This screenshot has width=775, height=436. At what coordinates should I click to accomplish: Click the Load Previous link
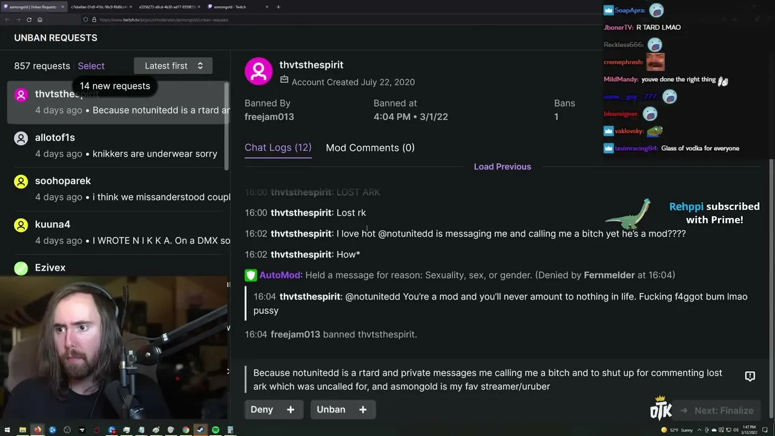[x=503, y=167]
